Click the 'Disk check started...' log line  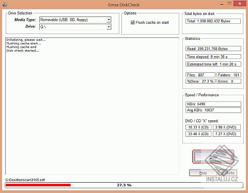(x=23, y=51)
